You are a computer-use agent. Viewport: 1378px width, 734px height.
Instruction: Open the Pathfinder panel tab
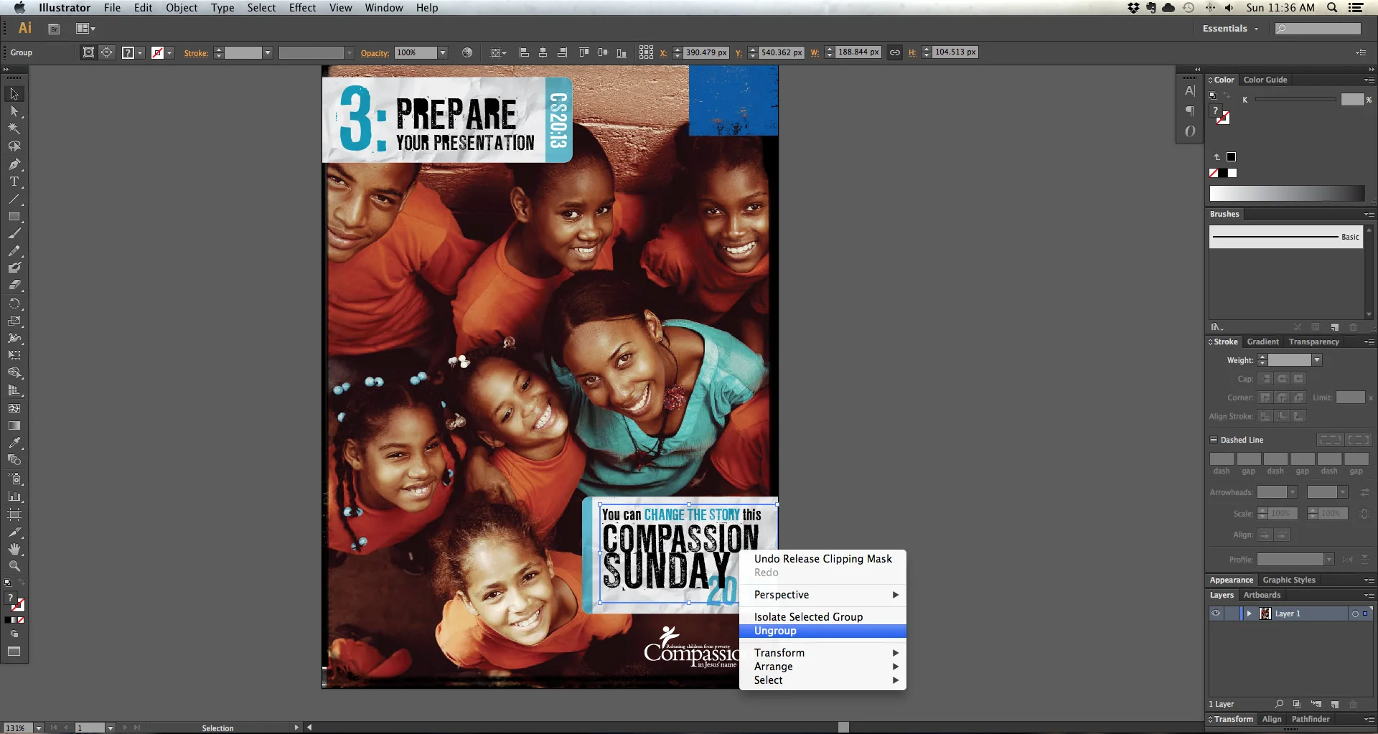pyautogui.click(x=1311, y=719)
